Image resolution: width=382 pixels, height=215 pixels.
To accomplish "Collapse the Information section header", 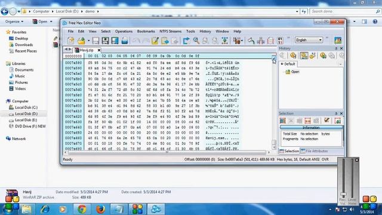I will 311,127.
